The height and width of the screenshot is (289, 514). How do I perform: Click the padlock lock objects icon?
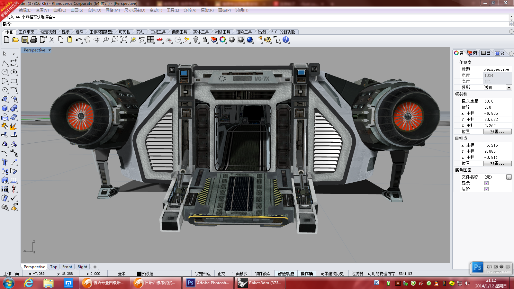205,40
